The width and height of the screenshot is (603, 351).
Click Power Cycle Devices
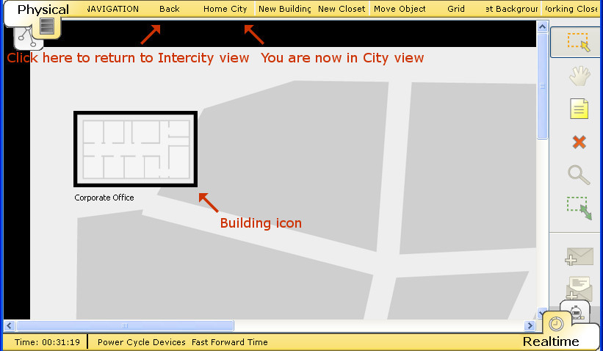pyautogui.click(x=142, y=342)
